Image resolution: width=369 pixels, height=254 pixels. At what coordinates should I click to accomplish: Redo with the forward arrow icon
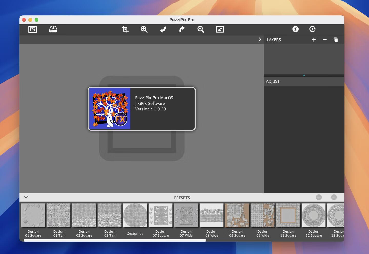pyautogui.click(x=182, y=29)
